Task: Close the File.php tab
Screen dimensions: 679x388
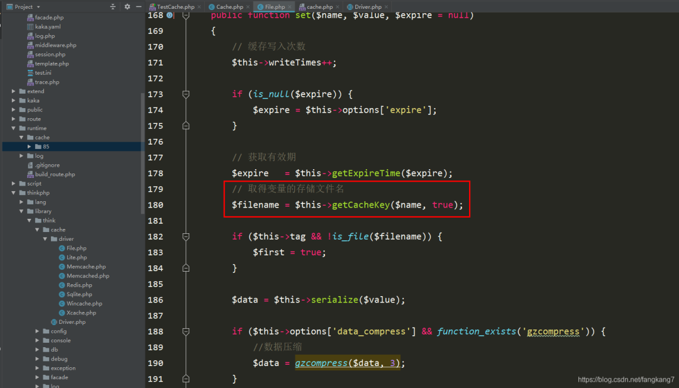Action: (x=290, y=7)
